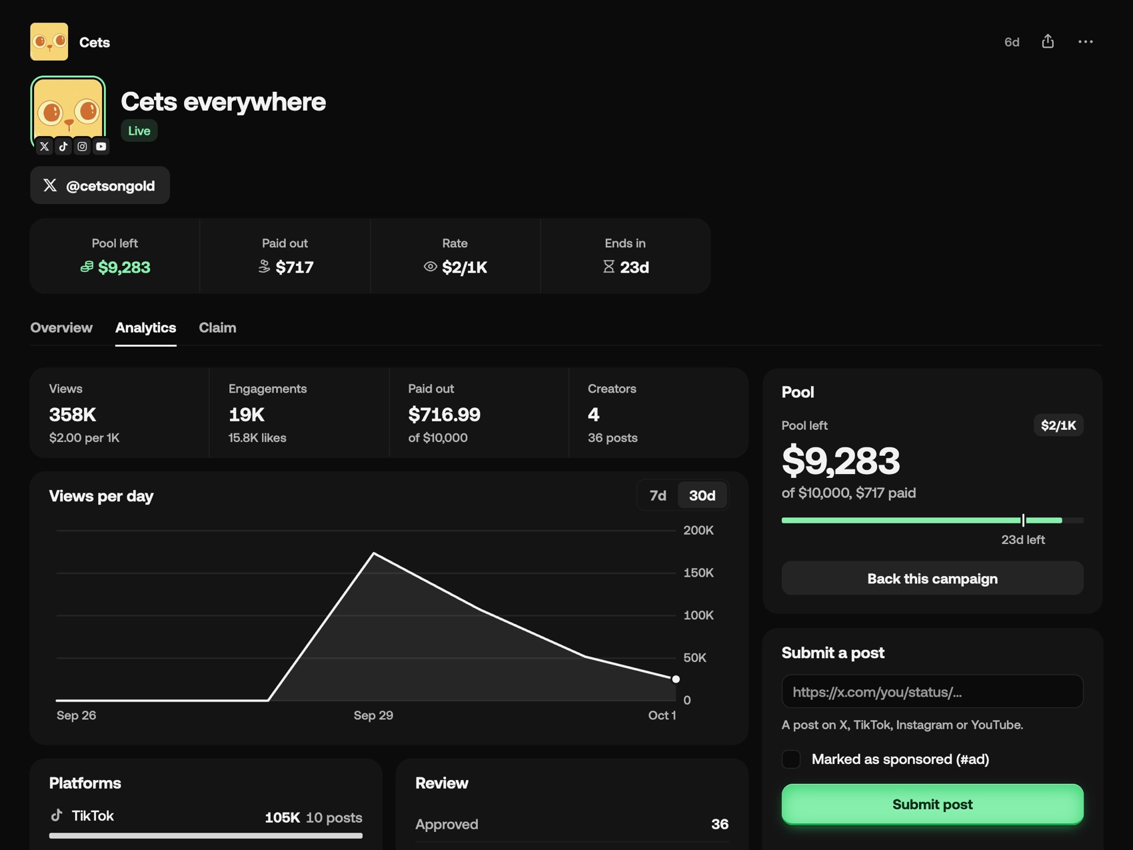Click the Review card heading
Screen dimensions: 1133x850
click(442, 783)
